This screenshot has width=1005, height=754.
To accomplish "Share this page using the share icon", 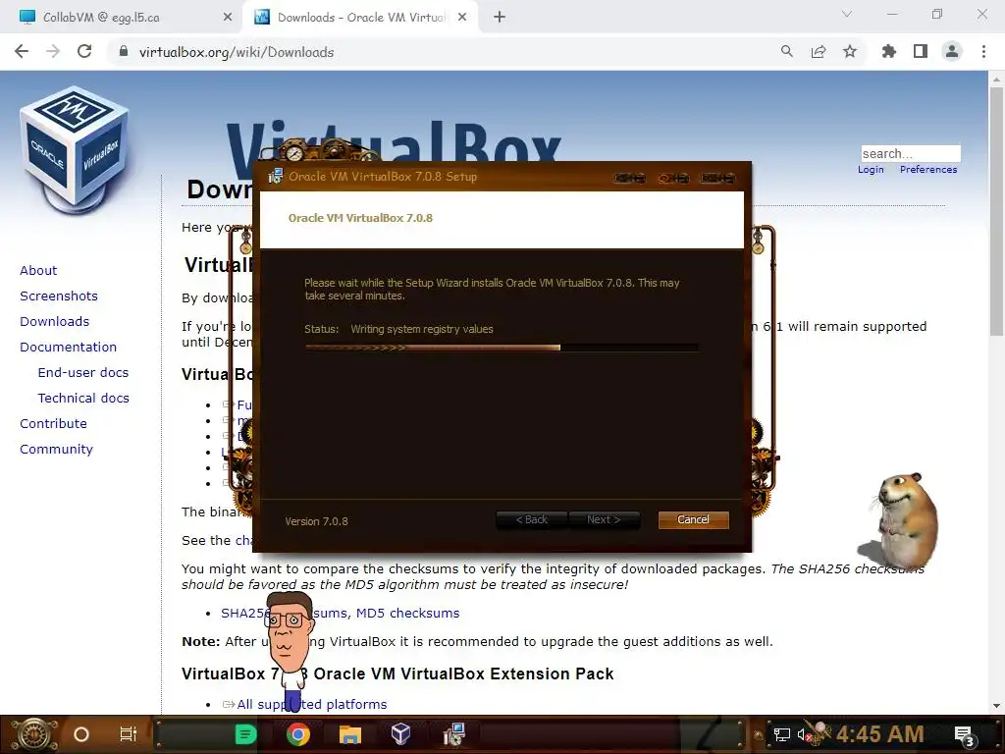I will (819, 52).
